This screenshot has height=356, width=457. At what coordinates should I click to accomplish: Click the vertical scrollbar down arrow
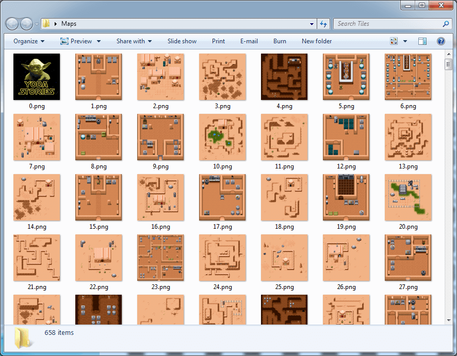(448, 320)
